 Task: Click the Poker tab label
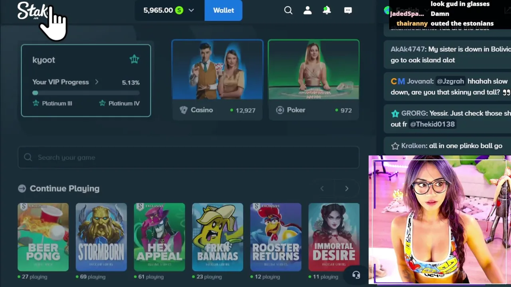pos(296,110)
